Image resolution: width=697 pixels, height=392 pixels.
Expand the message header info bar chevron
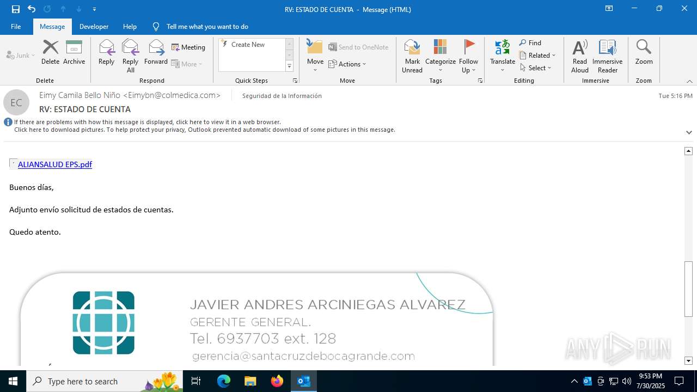689,132
